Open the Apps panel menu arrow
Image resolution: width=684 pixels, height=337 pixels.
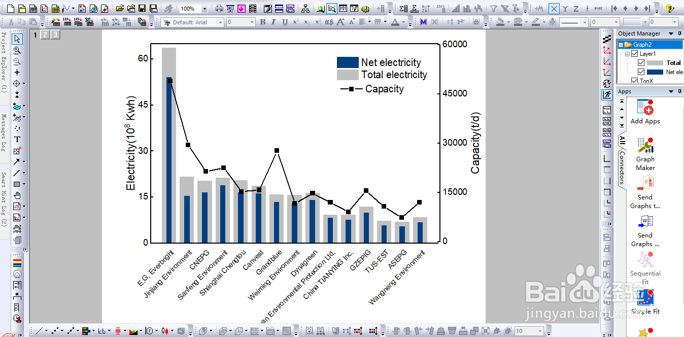click(x=672, y=91)
